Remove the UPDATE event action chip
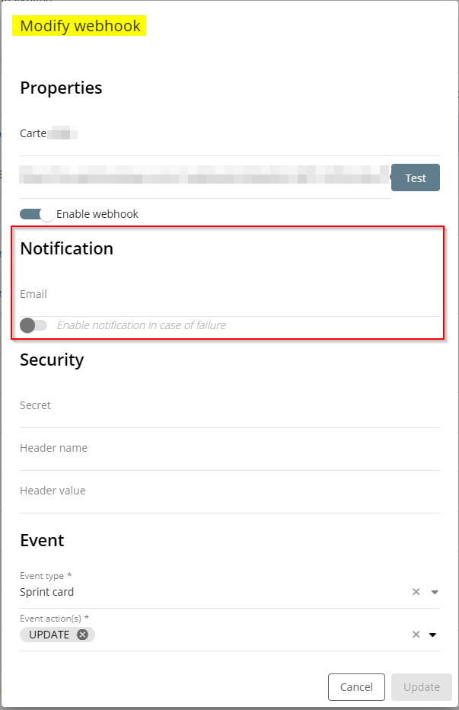459x710 pixels. pyautogui.click(x=82, y=635)
